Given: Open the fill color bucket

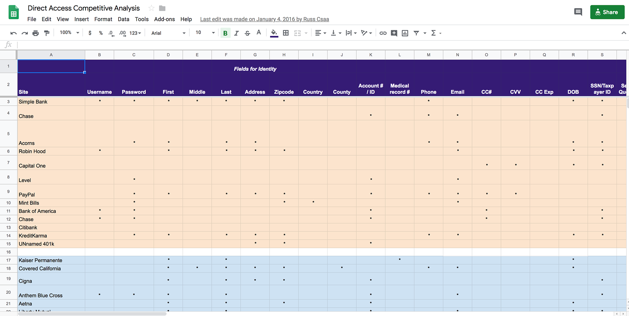Looking at the screenshot, I should [274, 33].
